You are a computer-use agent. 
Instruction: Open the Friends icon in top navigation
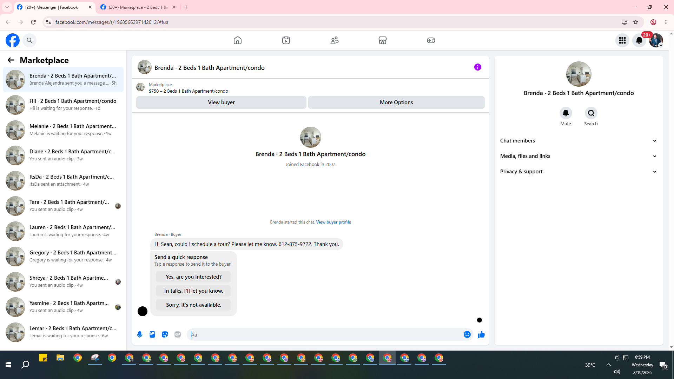(x=335, y=40)
